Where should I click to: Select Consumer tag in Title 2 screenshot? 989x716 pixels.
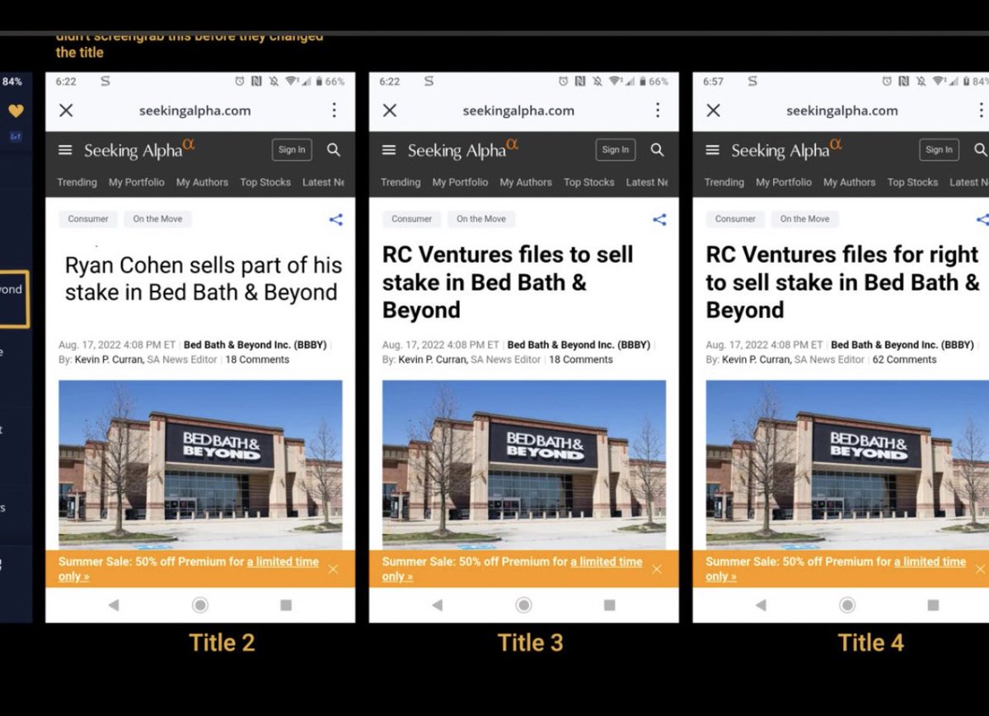[88, 219]
